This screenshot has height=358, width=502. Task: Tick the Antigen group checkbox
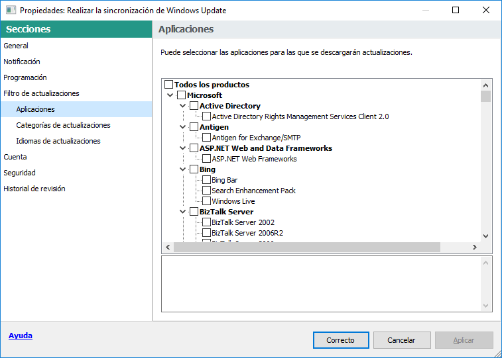tap(194, 127)
